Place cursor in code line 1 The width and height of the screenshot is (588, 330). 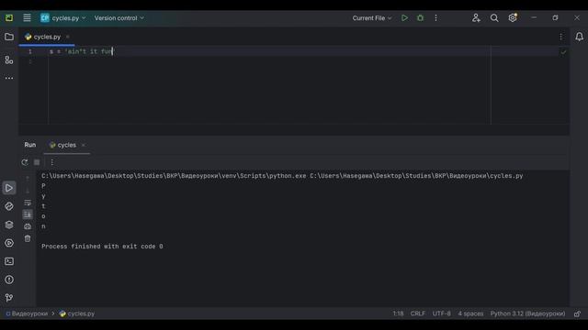coord(82,51)
